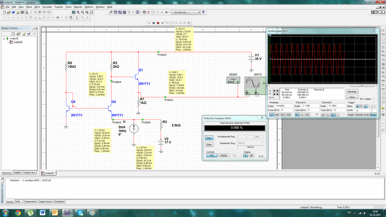Zoom to fit the page

pyautogui.click(x=91, y=12)
